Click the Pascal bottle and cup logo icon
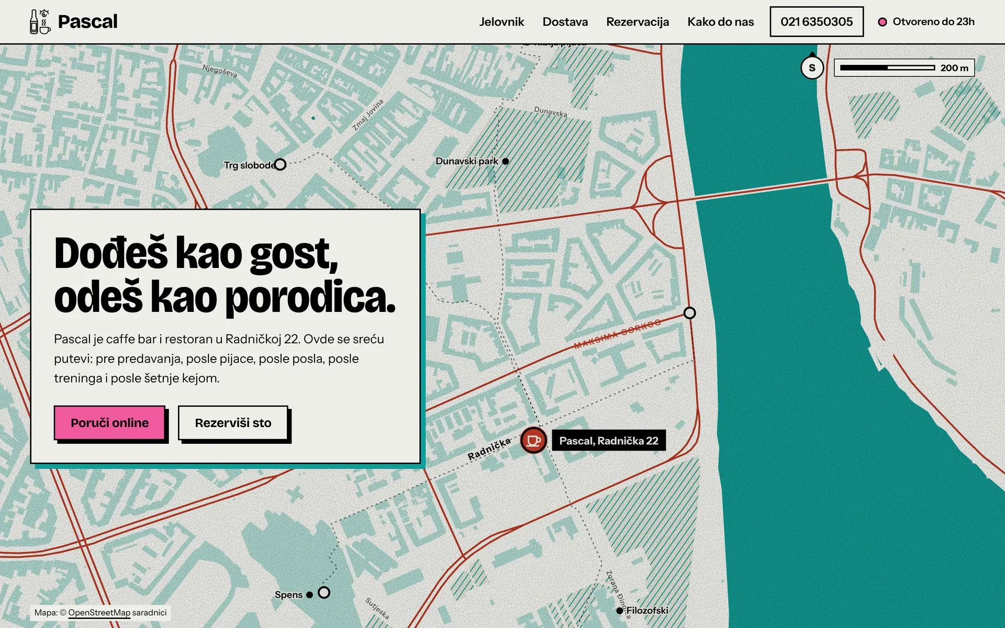The image size is (1005, 628). click(40, 21)
